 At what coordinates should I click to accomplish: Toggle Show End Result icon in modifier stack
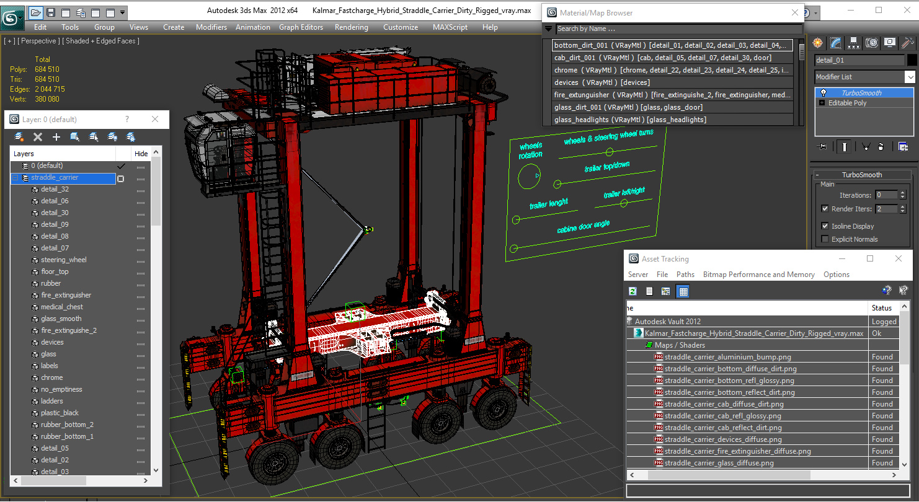point(844,147)
